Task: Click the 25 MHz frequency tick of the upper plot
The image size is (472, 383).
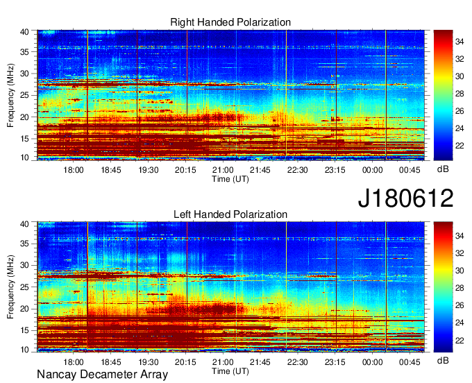Action: [24, 95]
